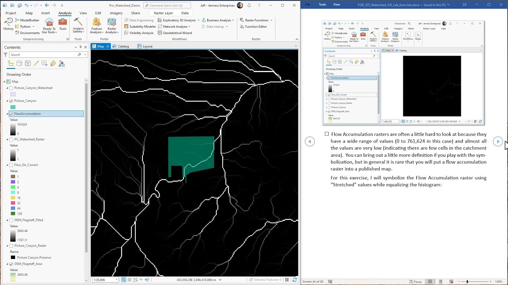Open Raster Functions dropdown
The height and width of the screenshot is (285, 508).
coord(256,20)
